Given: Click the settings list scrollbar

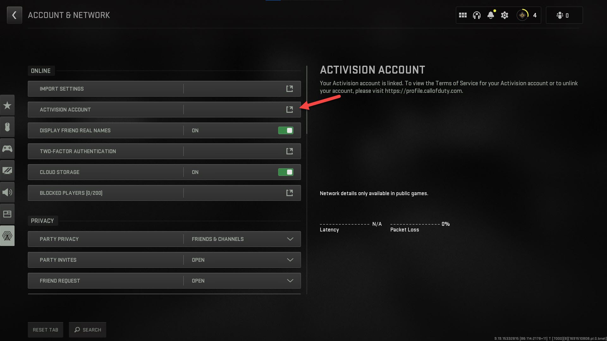Looking at the screenshot, I should [x=307, y=99].
